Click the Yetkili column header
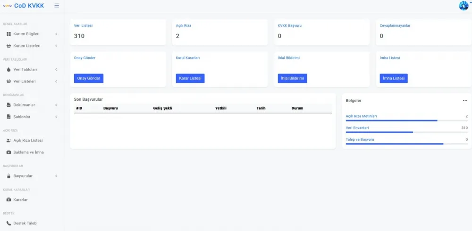The height and width of the screenshot is (231, 472). (x=220, y=108)
